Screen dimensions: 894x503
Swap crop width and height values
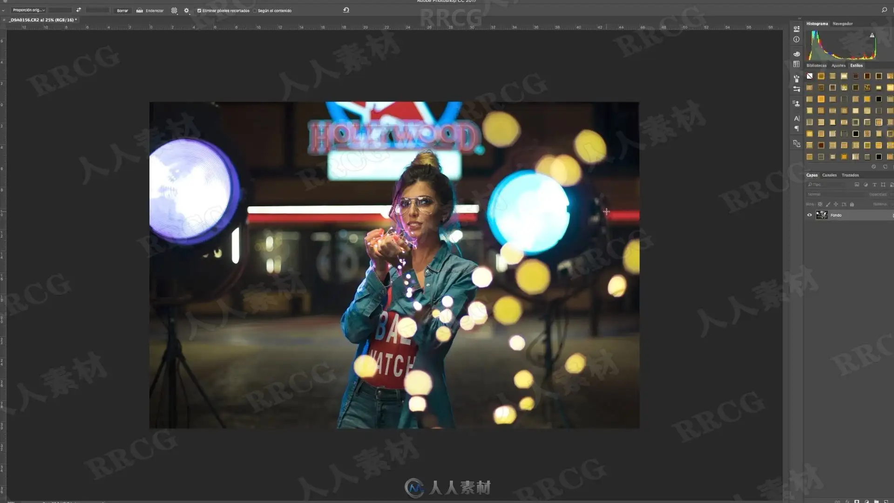point(78,10)
